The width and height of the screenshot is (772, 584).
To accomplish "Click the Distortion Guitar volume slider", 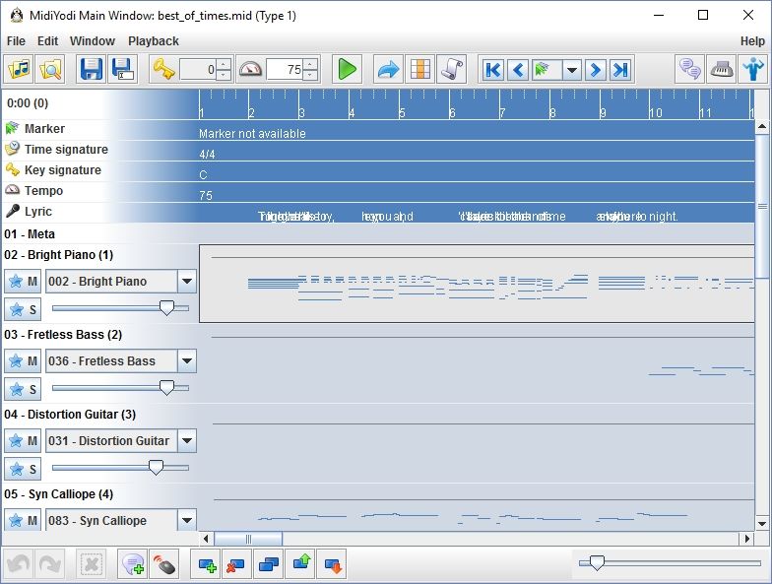I will point(120,468).
